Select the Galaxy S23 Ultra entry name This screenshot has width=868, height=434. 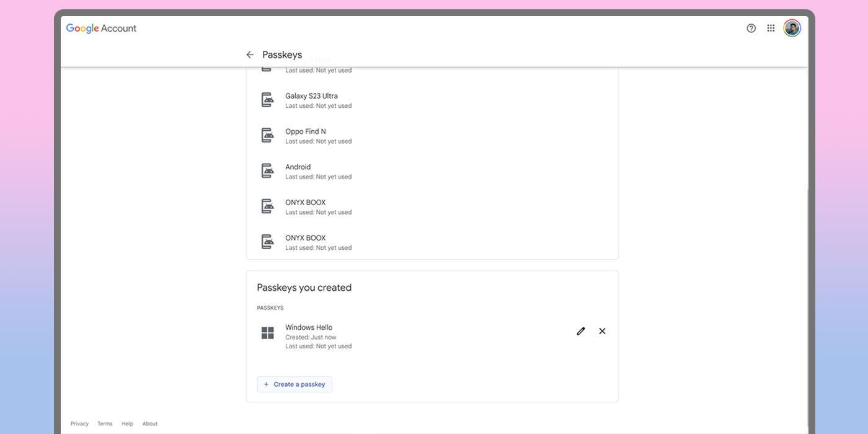311,96
